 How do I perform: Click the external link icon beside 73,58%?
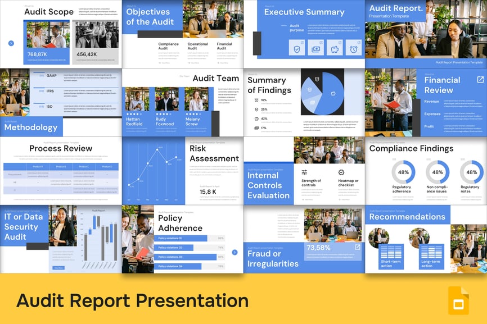(357, 247)
